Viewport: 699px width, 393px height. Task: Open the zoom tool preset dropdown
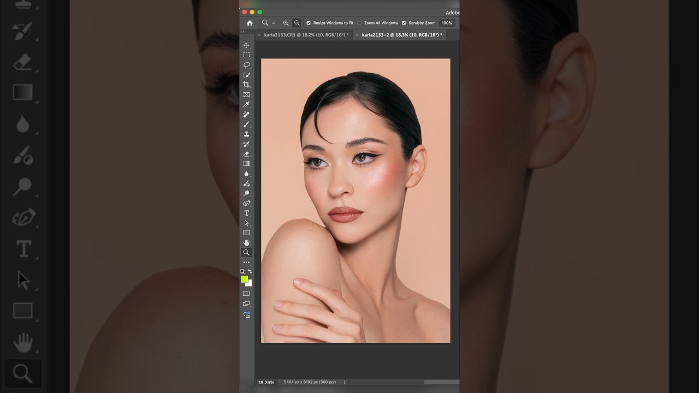274,23
